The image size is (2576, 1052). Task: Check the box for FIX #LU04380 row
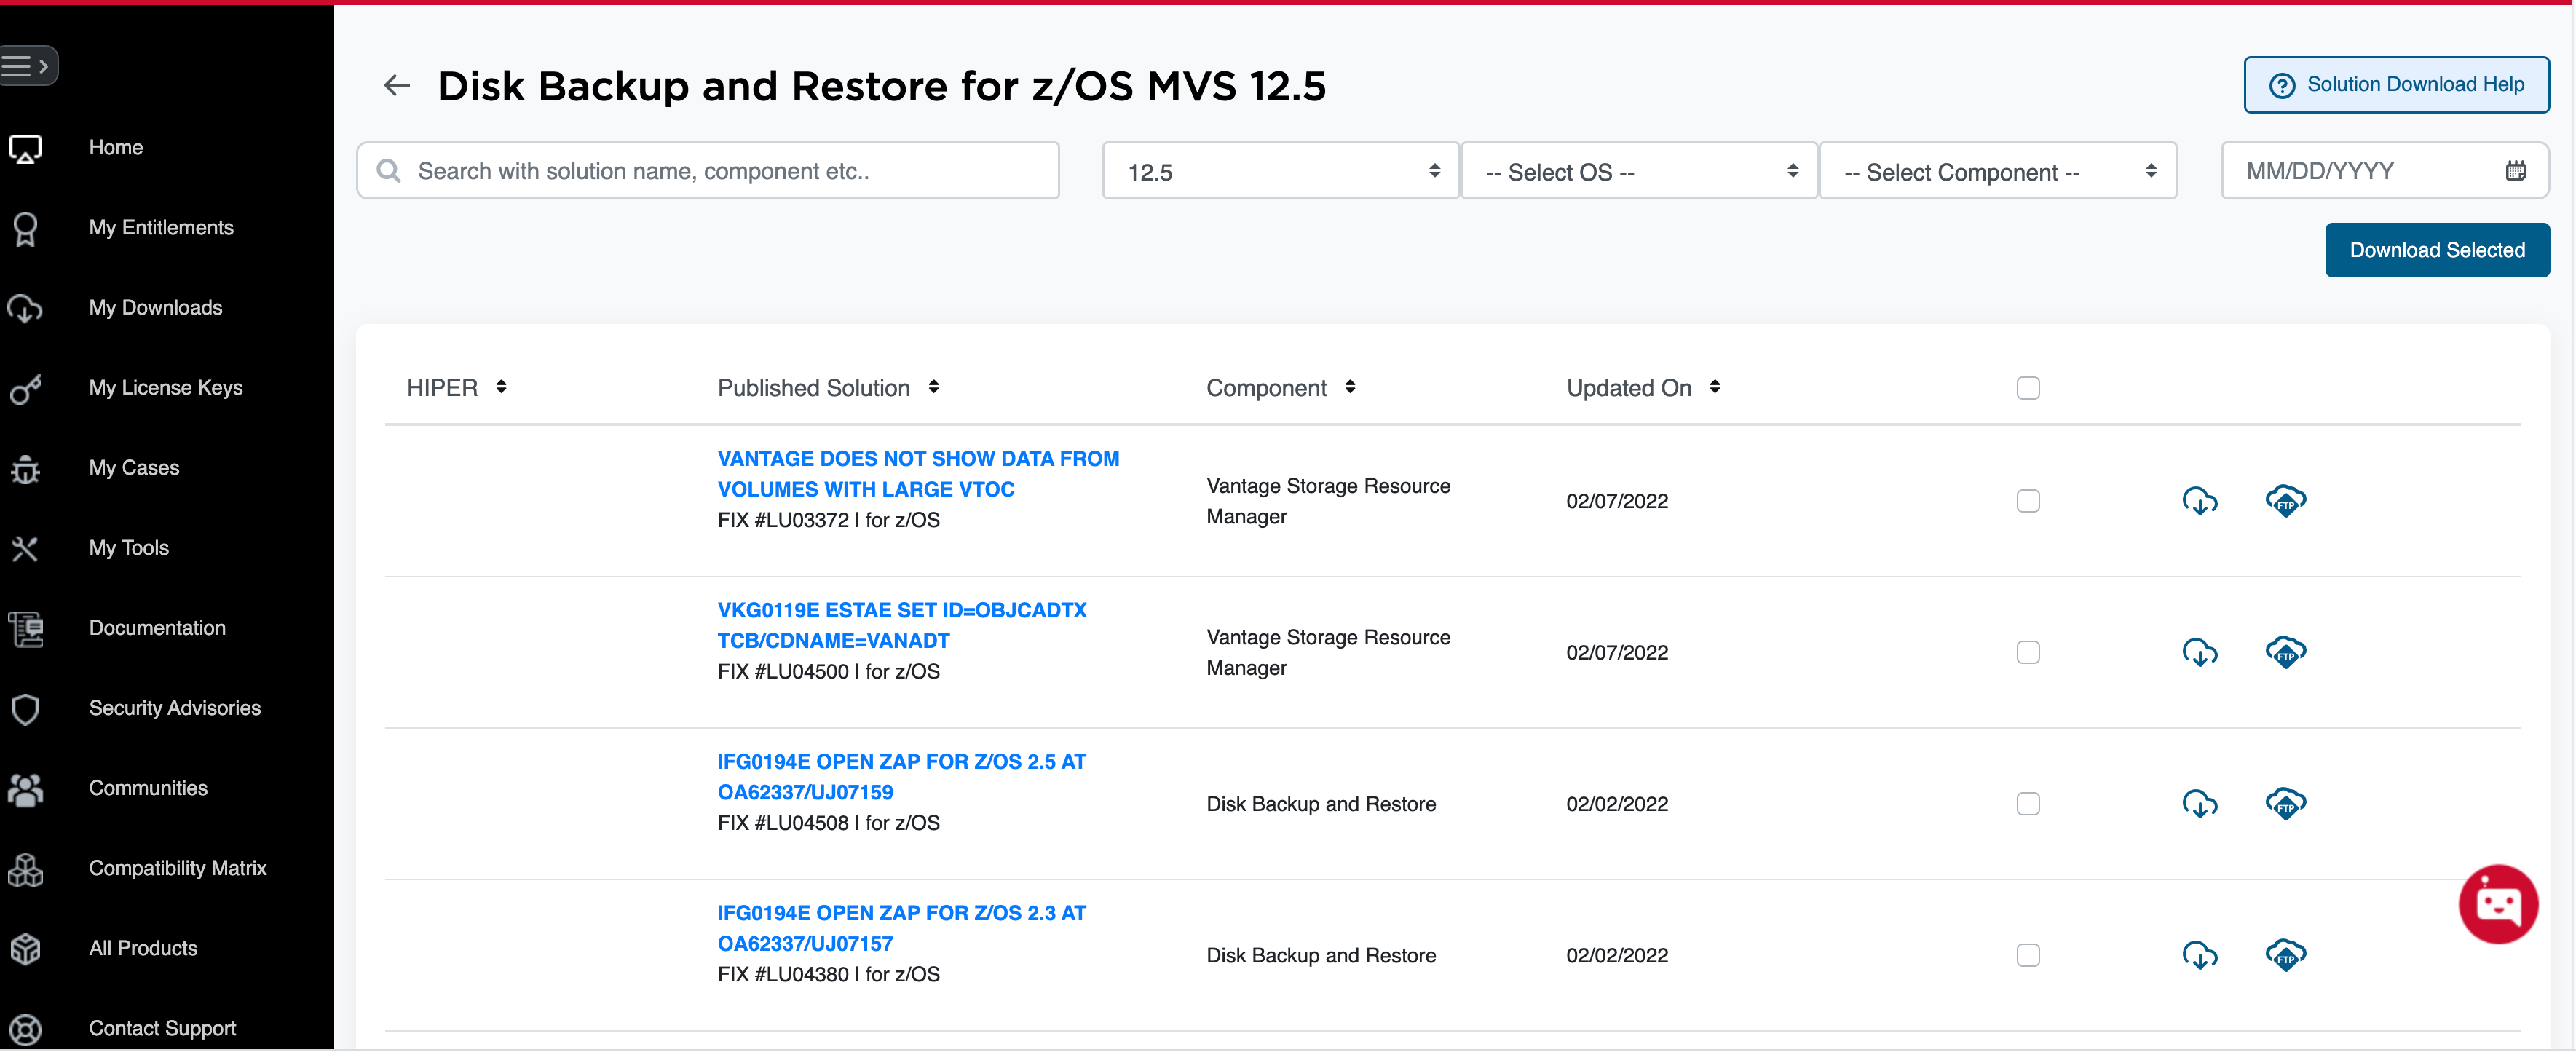(2028, 956)
